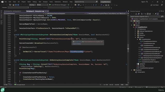Collapse the if (CreateServerAfterDestroy) block
This screenshot has width=165, height=92.
click(x=14, y=73)
